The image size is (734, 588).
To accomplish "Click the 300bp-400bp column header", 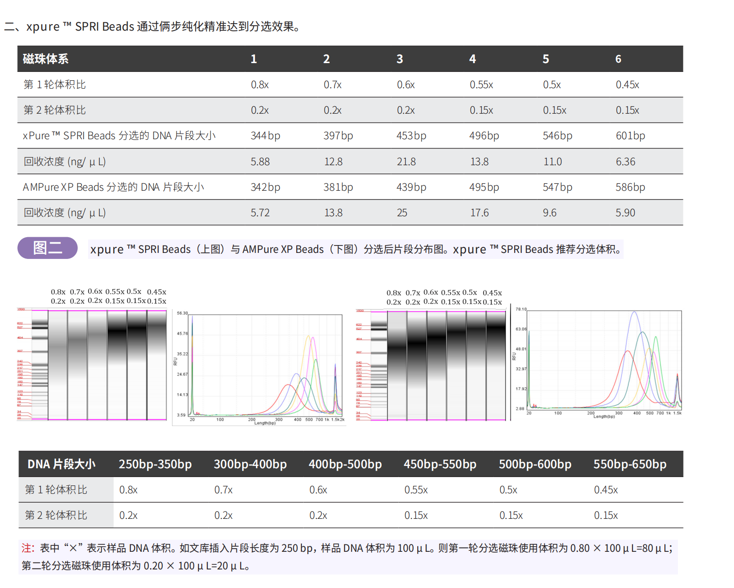I will point(250,464).
